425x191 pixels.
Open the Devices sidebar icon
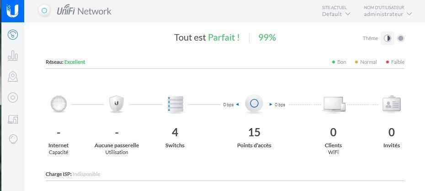(13, 98)
